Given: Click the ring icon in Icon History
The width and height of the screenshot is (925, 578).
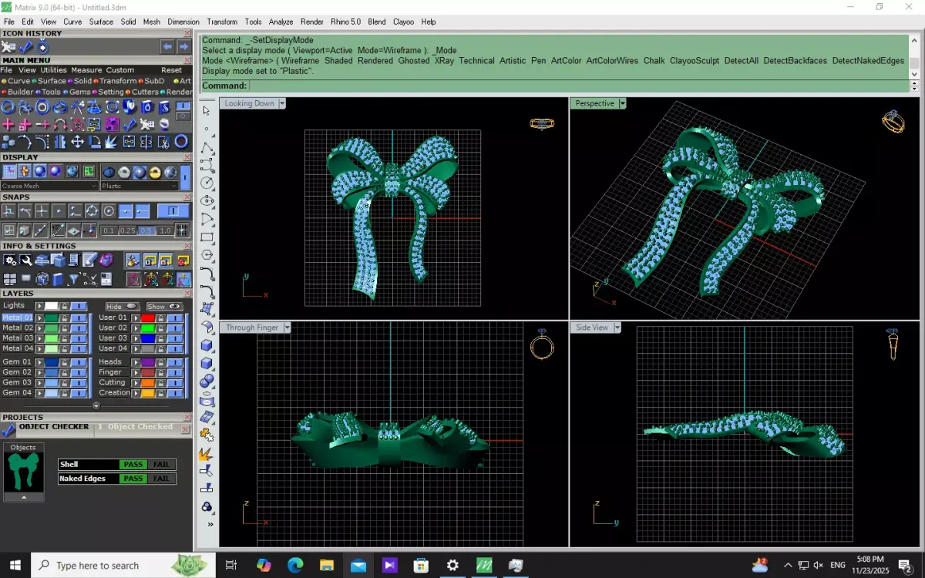Looking at the screenshot, I should coord(42,47).
